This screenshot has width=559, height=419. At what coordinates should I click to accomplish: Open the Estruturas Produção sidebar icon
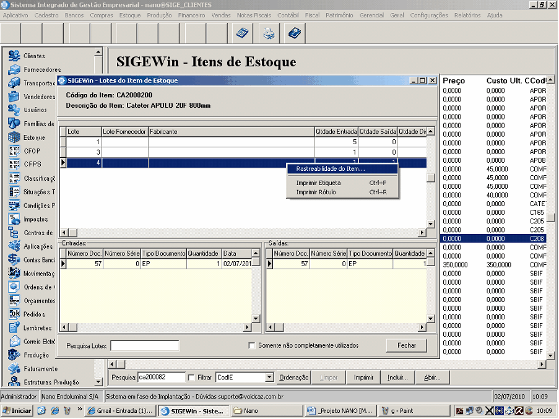14,382
